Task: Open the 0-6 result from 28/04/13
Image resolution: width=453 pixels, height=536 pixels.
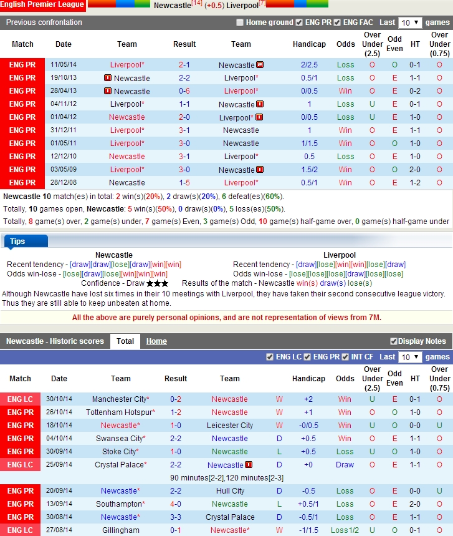Action: pyautogui.click(x=184, y=91)
